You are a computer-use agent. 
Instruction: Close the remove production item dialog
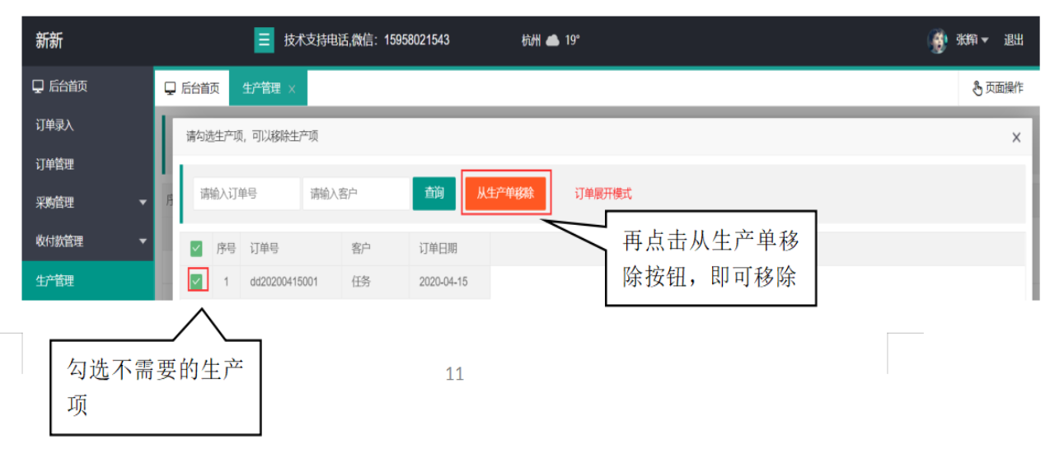click(x=1016, y=138)
